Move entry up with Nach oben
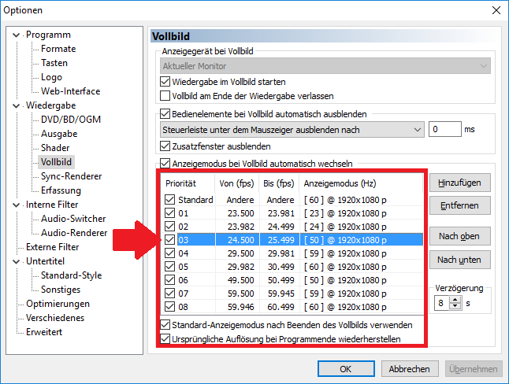The image size is (509, 384). point(459,236)
